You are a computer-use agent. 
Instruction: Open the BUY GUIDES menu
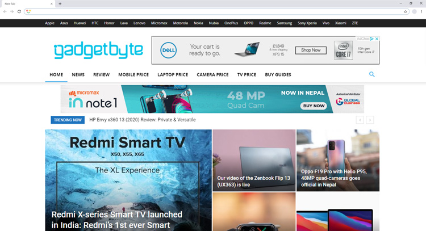278,74
